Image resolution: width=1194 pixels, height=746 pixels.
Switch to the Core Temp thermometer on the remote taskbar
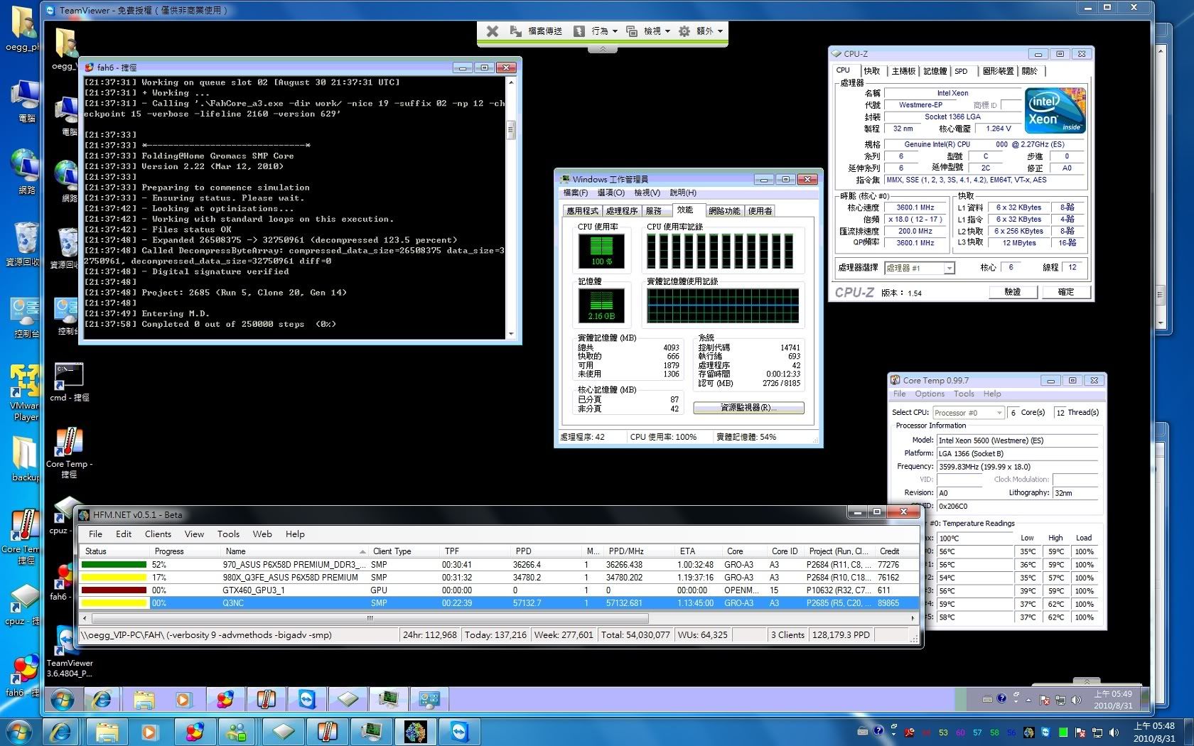coord(266,700)
